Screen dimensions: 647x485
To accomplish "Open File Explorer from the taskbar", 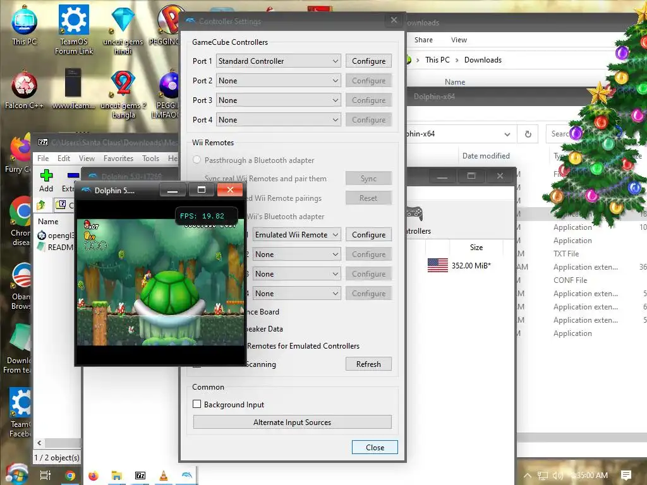I will coord(117,476).
